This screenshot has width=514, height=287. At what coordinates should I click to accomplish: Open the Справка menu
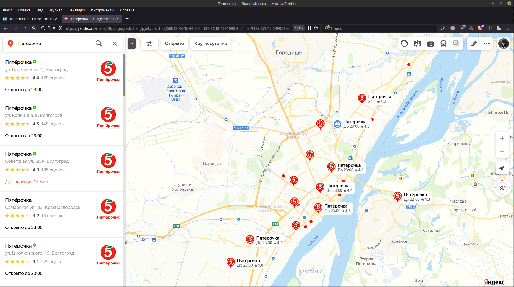coord(127,10)
